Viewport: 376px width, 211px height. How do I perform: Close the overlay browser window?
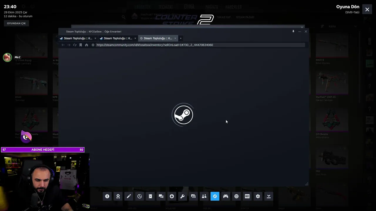[x=306, y=31]
